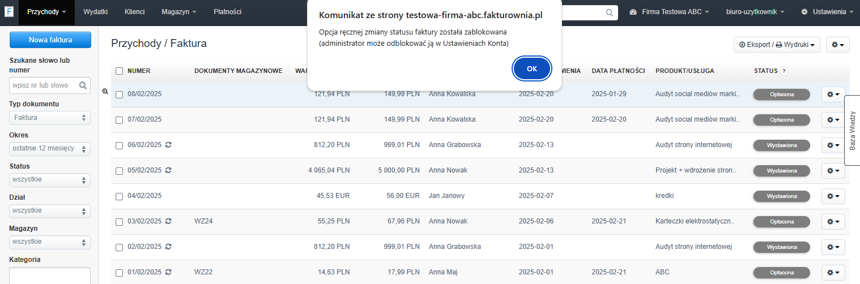Open the biuro-uzytkownik user menu
860x284 pixels.
tap(755, 12)
